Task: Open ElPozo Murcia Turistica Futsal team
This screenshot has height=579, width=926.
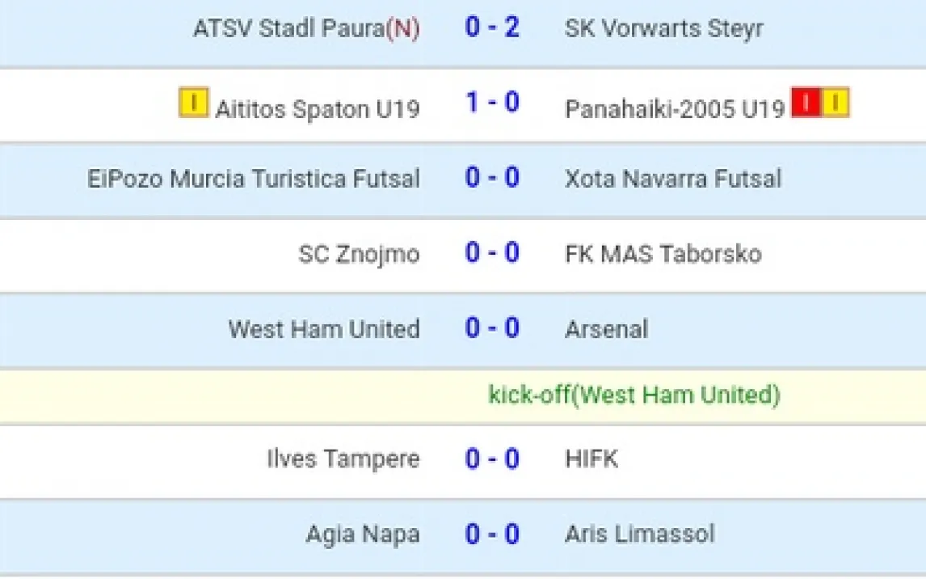Action: (254, 179)
